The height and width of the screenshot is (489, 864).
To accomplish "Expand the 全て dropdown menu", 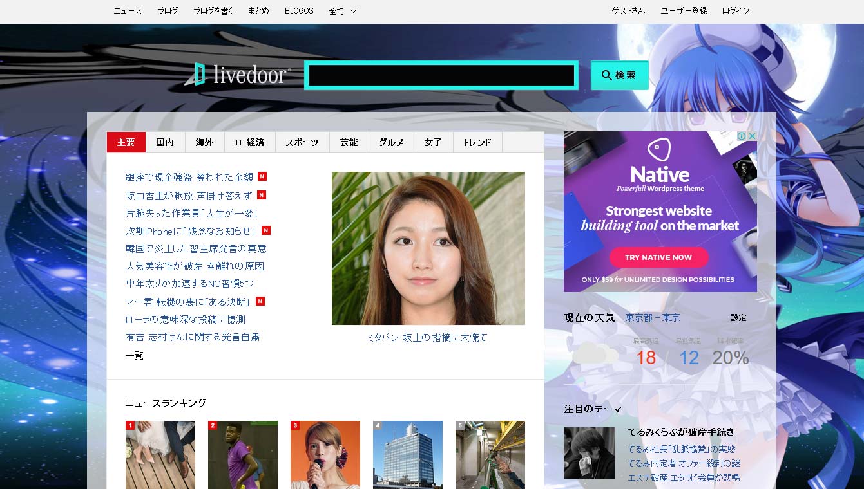I will click(x=342, y=11).
